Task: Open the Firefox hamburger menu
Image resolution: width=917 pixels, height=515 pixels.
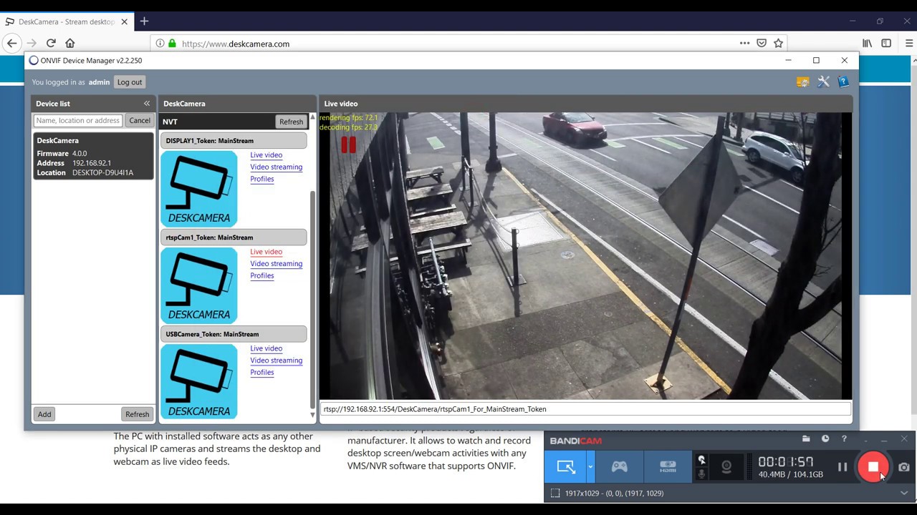Action: point(909,44)
